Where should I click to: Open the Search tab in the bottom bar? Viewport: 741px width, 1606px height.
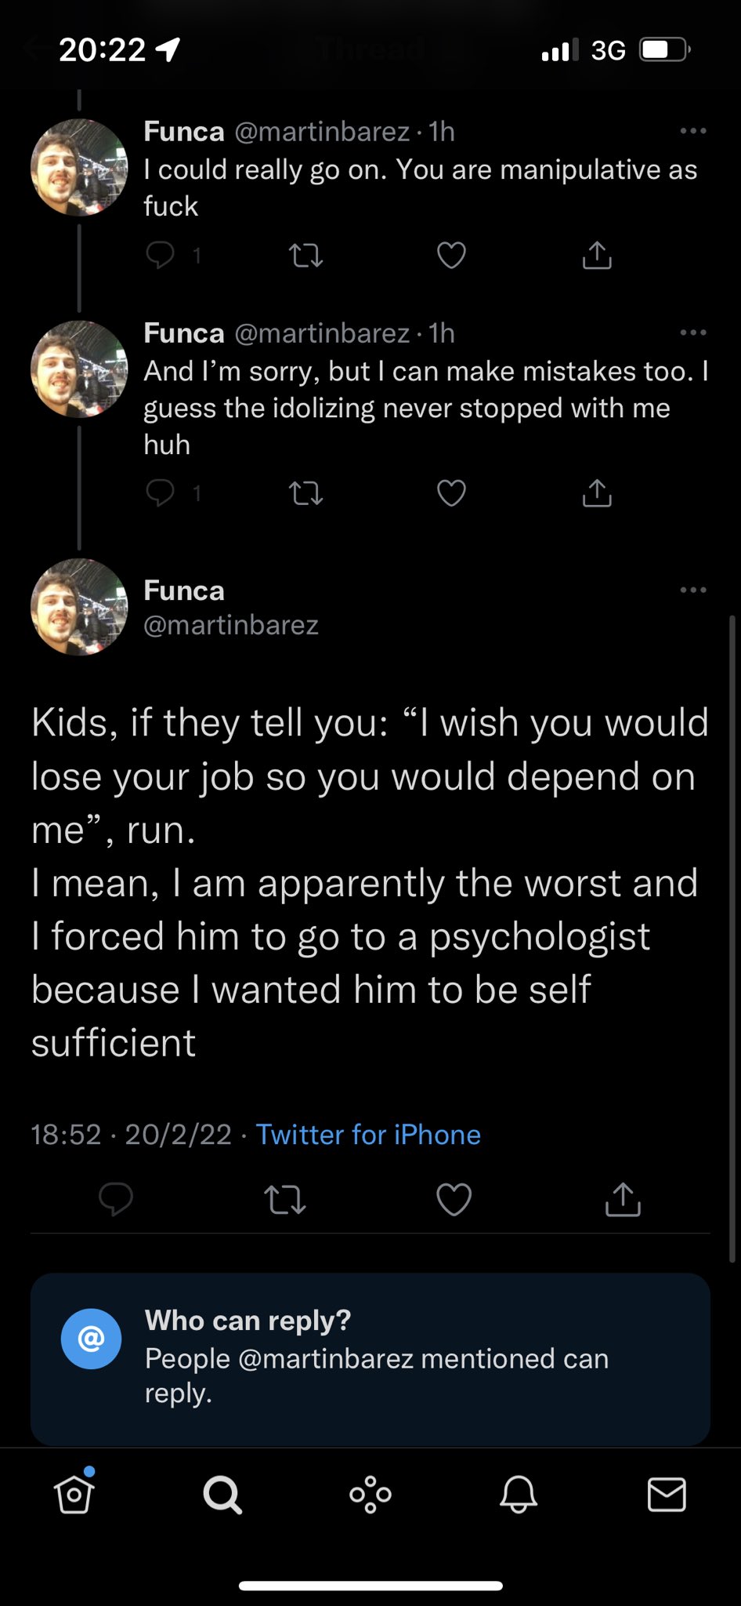point(222,1495)
